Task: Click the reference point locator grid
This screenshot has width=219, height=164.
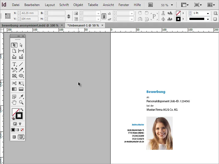Action: (x=8, y=16)
